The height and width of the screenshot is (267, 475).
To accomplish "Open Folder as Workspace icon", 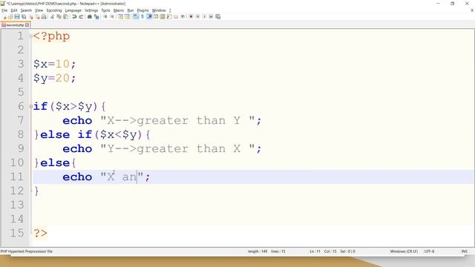I will (x=176, y=16).
